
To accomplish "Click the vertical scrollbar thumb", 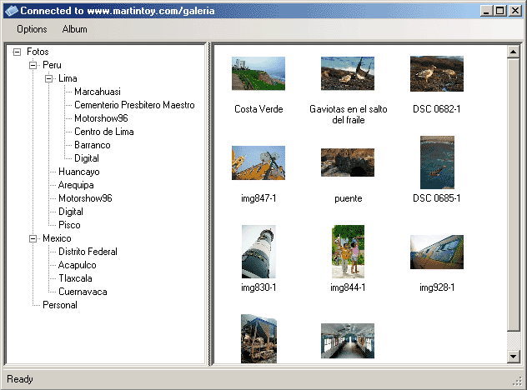I will pos(513,194).
